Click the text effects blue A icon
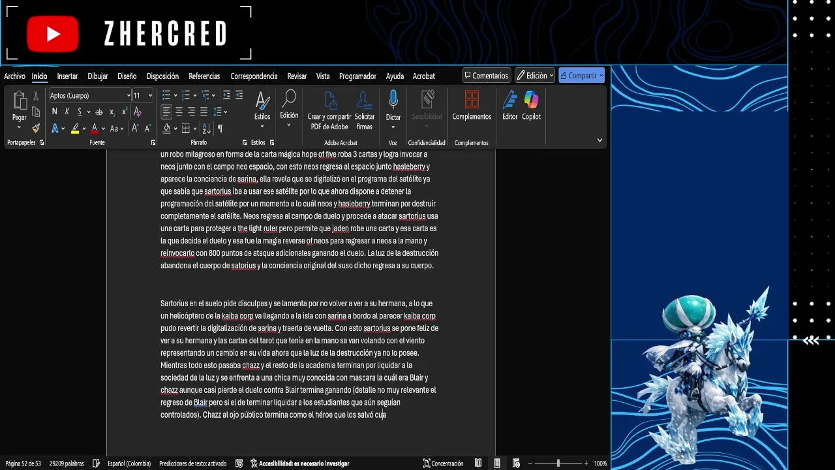This screenshot has width=835, height=470. (55, 129)
